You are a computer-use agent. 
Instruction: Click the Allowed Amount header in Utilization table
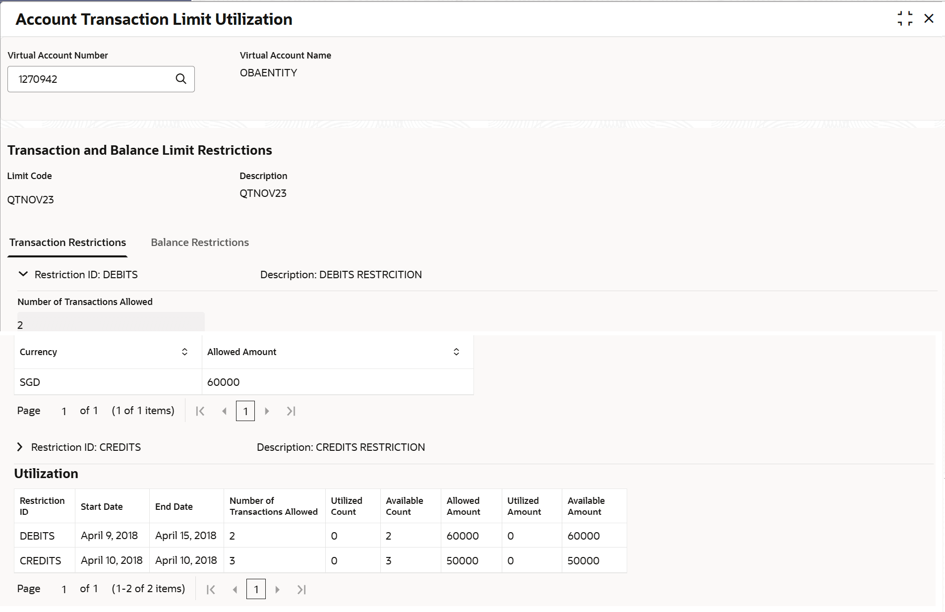[x=472, y=506]
